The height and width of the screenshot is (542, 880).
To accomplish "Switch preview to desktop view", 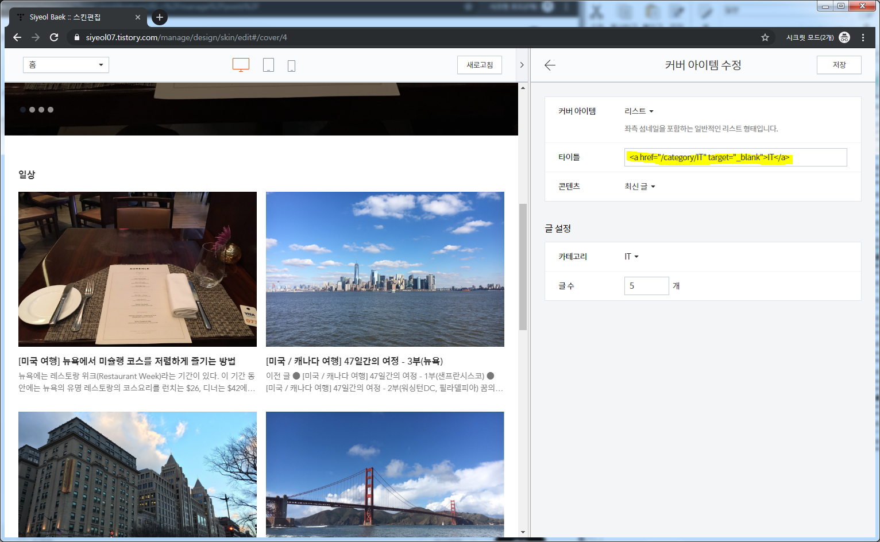I will point(241,65).
